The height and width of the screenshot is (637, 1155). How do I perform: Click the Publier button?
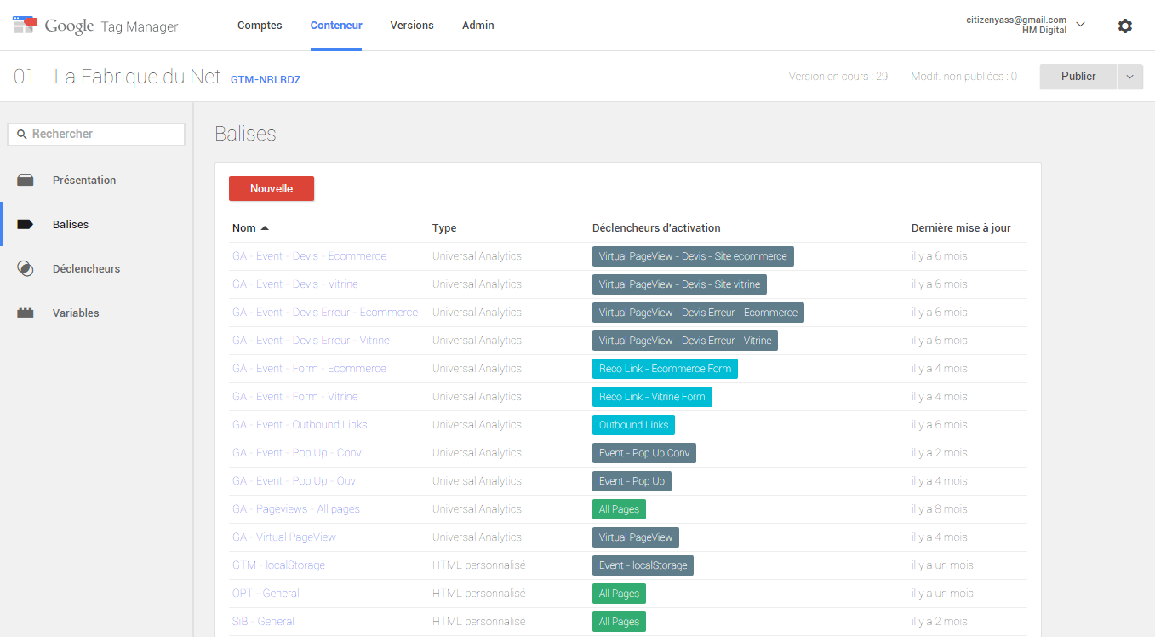coord(1078,77)
